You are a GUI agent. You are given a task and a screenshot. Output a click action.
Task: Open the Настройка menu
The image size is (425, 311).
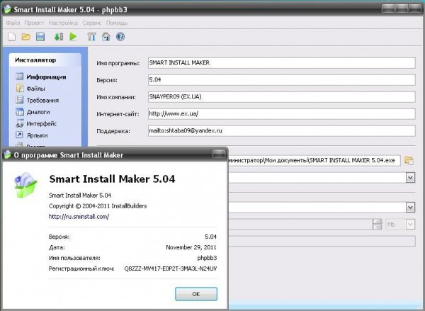63,23
